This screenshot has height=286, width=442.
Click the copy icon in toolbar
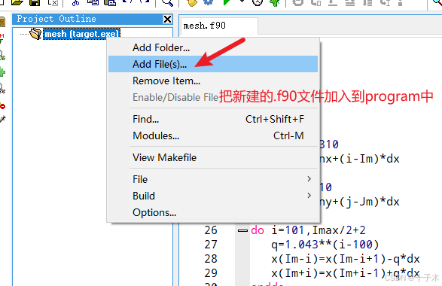pyautogui.click(x=93, y=3)
